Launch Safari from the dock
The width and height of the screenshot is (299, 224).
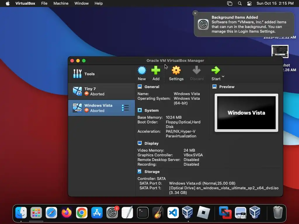[51, 212]
